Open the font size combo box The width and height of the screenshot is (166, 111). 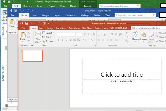[x=79, y=34]
